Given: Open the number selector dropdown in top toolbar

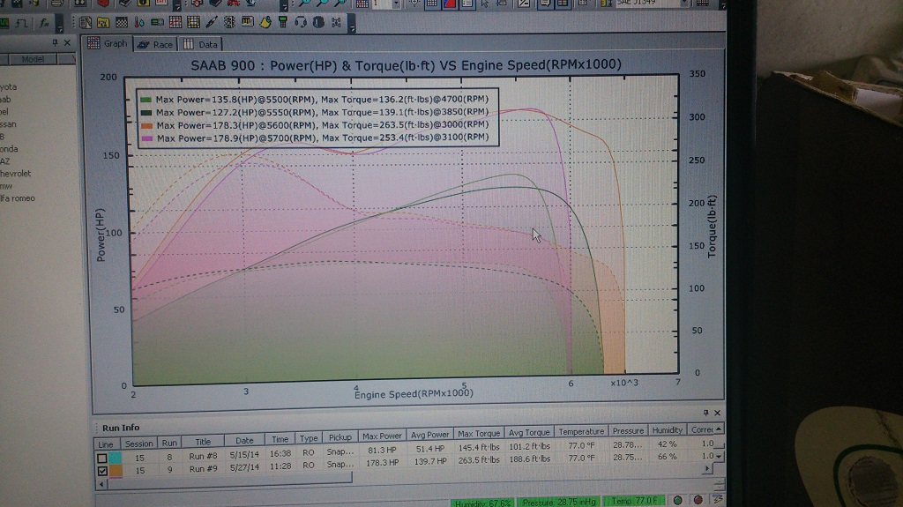Looking at the screenshot, I should point(397,4).
